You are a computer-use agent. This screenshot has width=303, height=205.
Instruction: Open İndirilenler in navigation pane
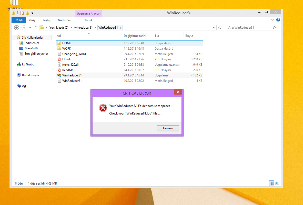(32, 43)
